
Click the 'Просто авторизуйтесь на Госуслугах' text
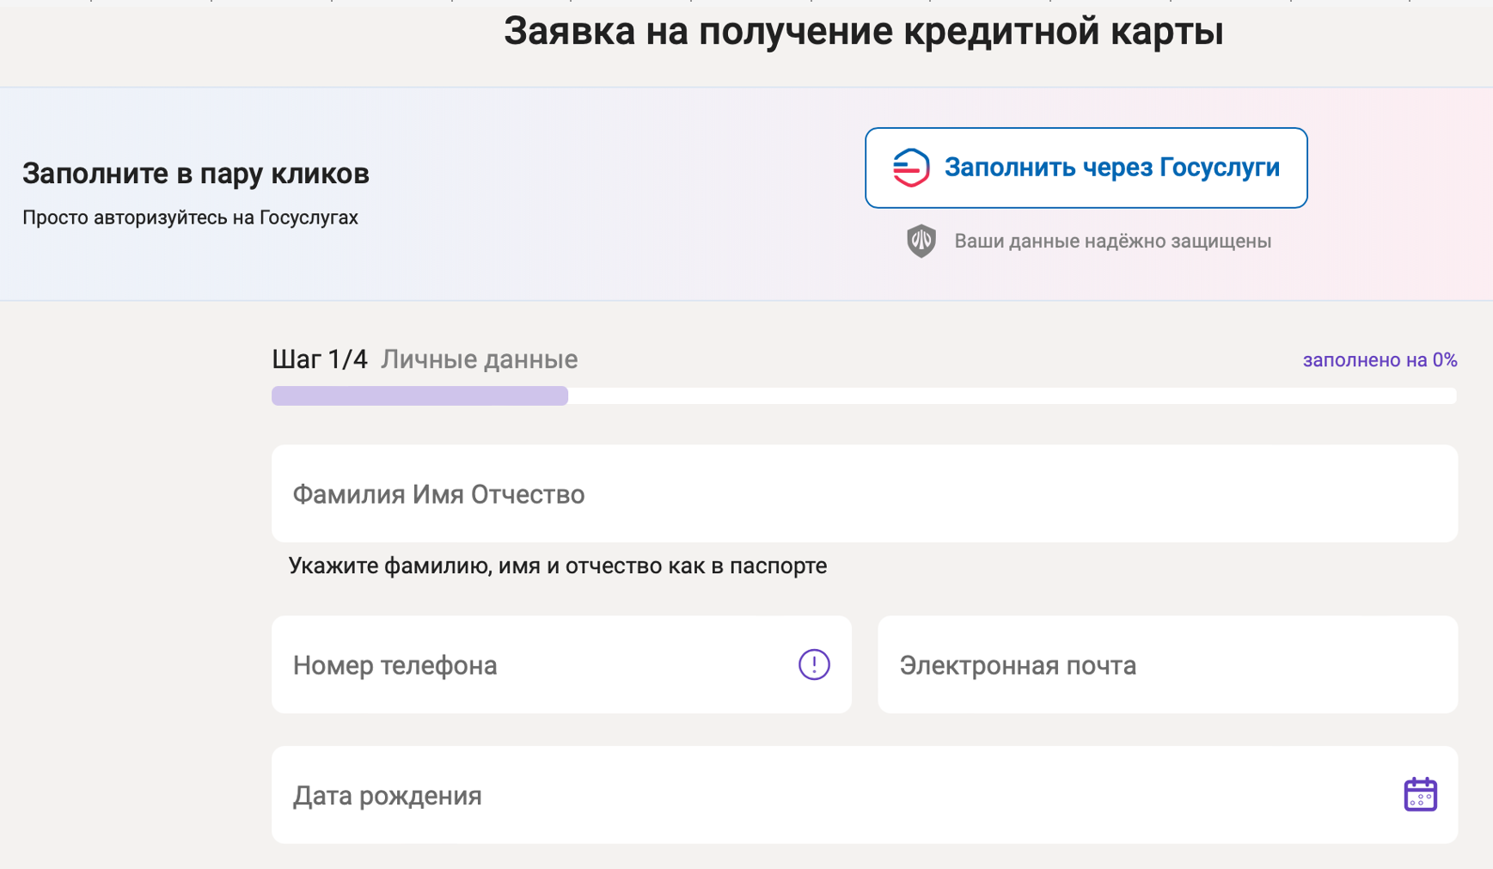(190, 217)
